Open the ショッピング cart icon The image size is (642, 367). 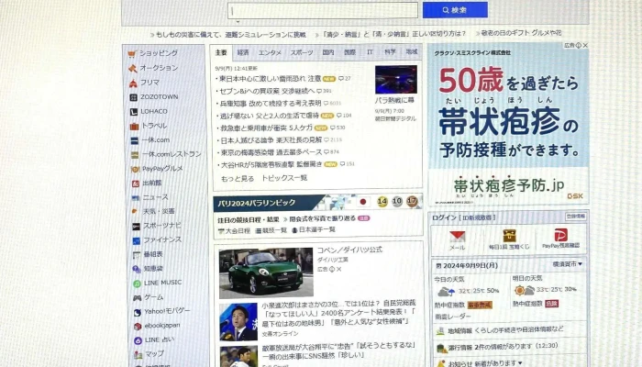[132, 53]
